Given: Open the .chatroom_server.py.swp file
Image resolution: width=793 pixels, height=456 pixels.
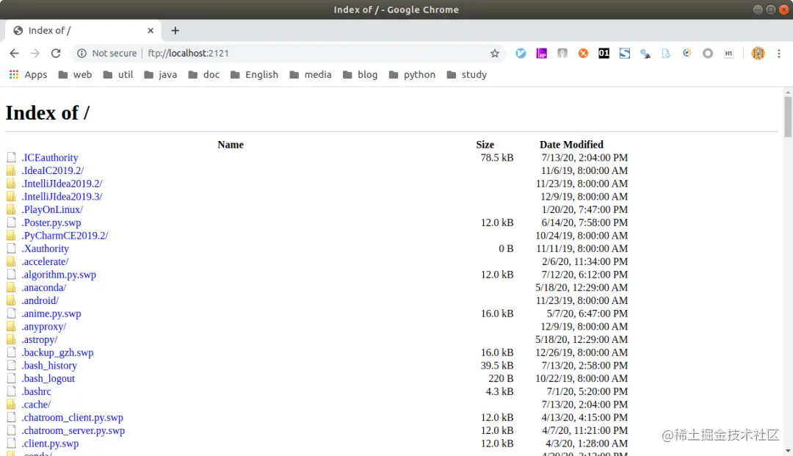Looking at the screenshot, I should point(73,431).
